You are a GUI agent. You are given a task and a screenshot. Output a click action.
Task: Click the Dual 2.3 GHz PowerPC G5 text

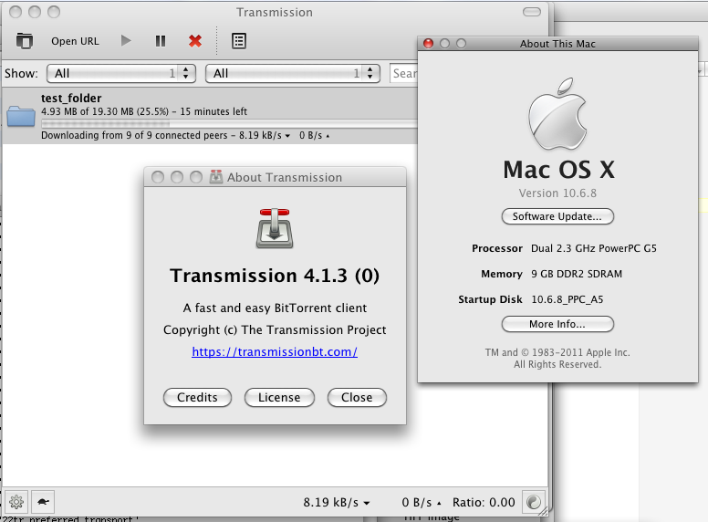tap(594, 248)
